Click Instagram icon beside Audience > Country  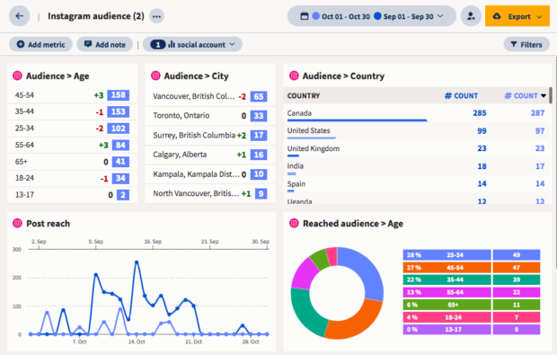(x=294, y=75)
